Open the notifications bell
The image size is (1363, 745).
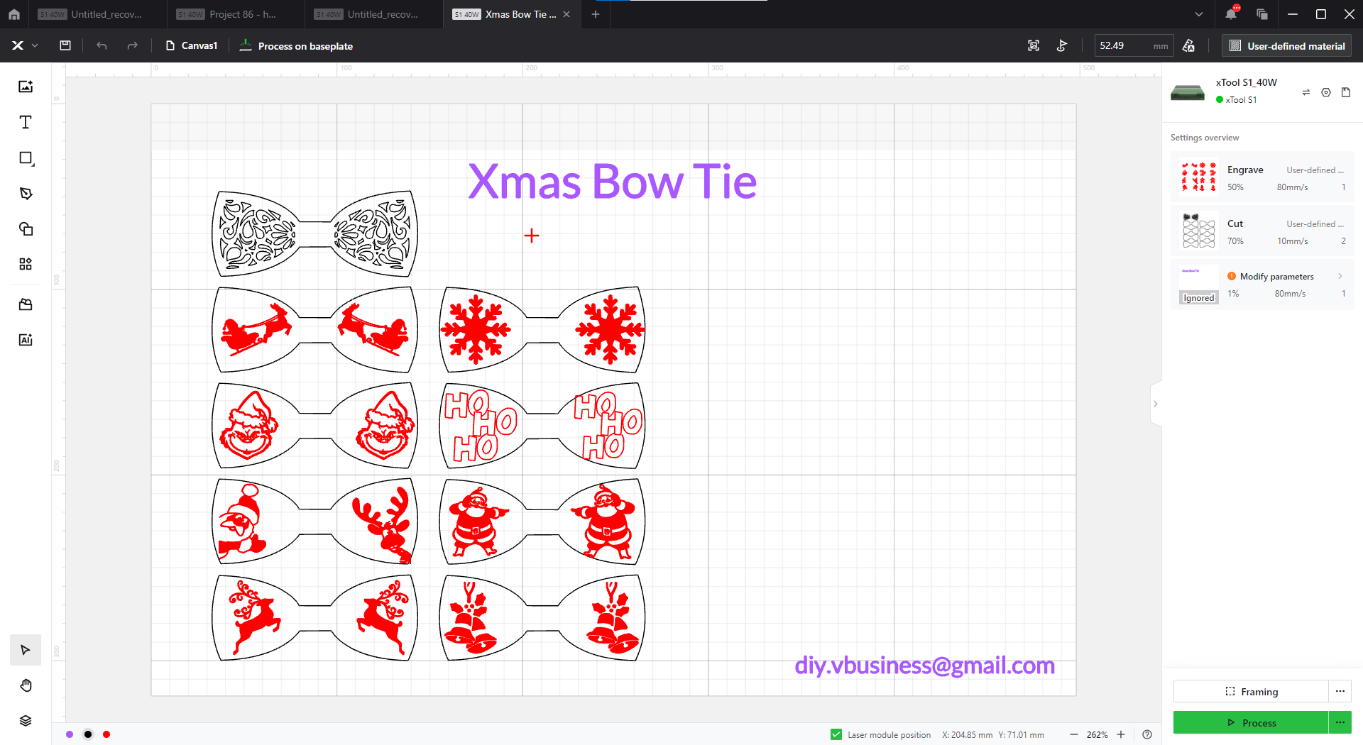1231,13
